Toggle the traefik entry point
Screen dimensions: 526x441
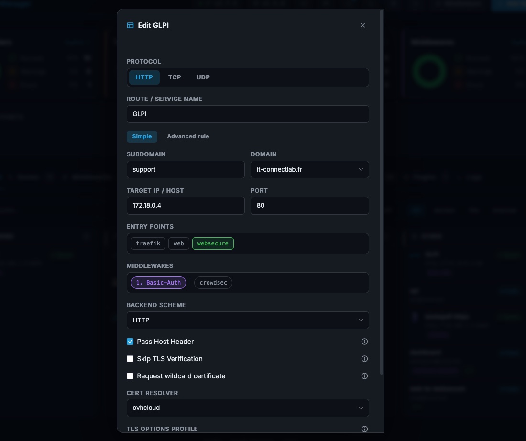point(148,243)
